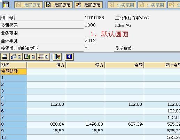Select the 余额 column header
Viewport: 180px width, 140px height.
[x=124, y=65]
